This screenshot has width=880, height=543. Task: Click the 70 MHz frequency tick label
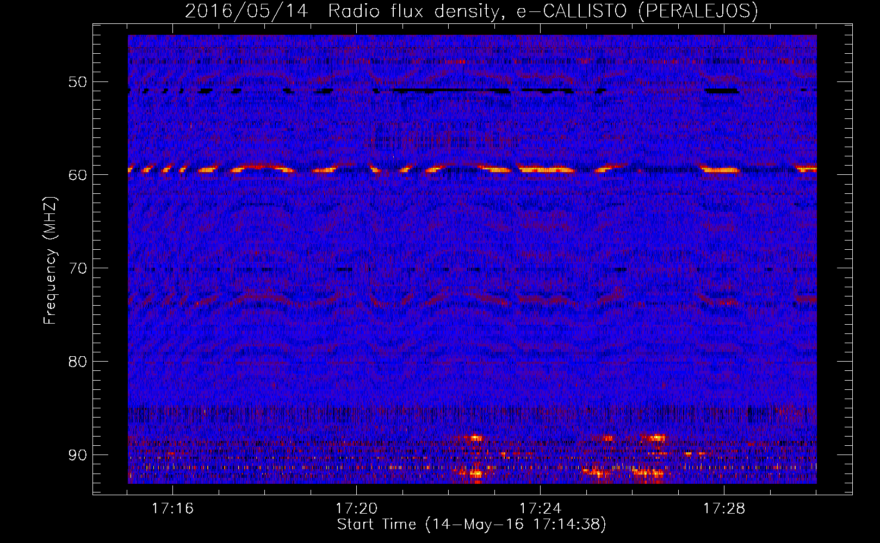coord(77,268)
